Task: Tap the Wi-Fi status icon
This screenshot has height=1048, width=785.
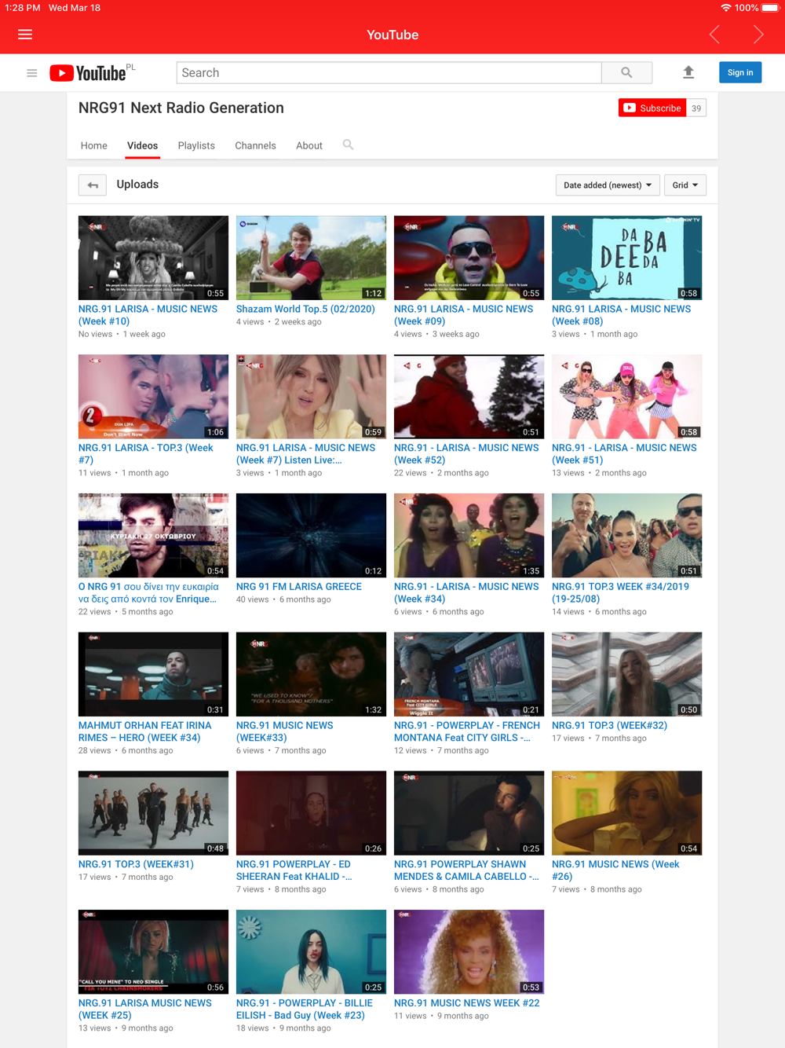Action: [725, 8]
